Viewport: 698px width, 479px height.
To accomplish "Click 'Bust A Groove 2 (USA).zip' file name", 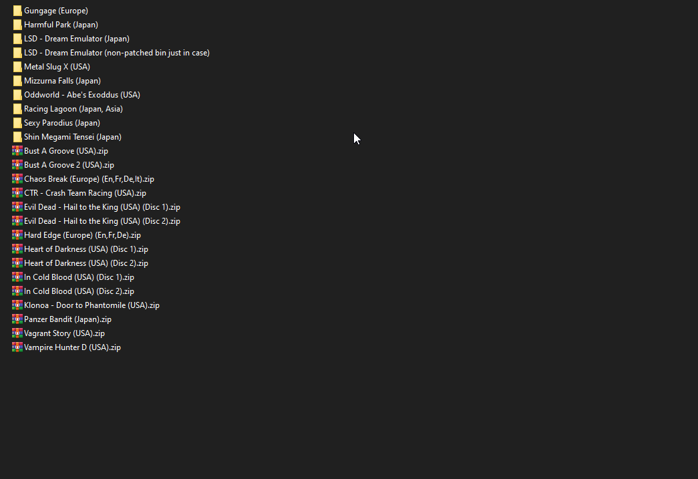I will [x=69, y=165].
